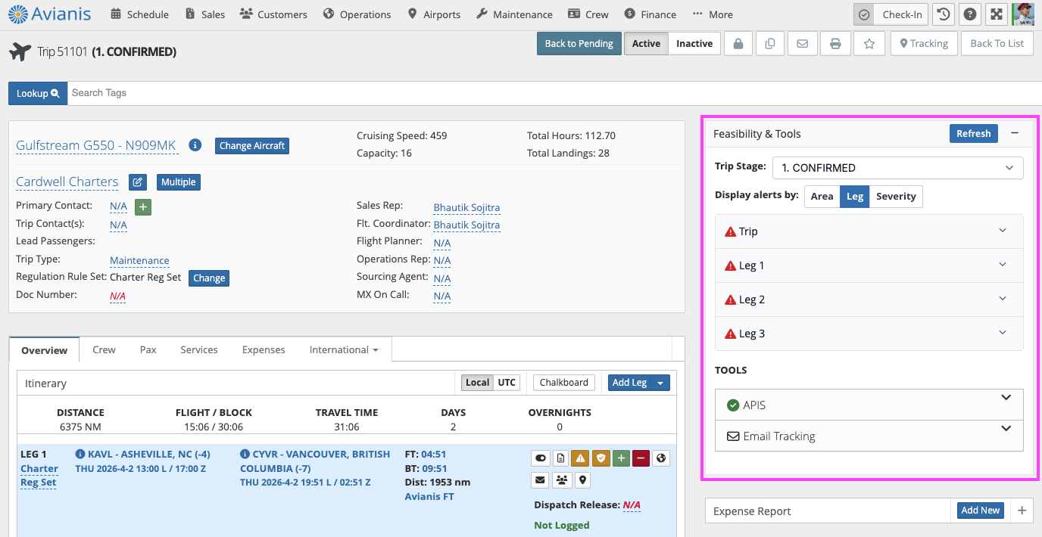
Task: Open the Trip Stage dropdown
Action: click(x=897, y=168)
